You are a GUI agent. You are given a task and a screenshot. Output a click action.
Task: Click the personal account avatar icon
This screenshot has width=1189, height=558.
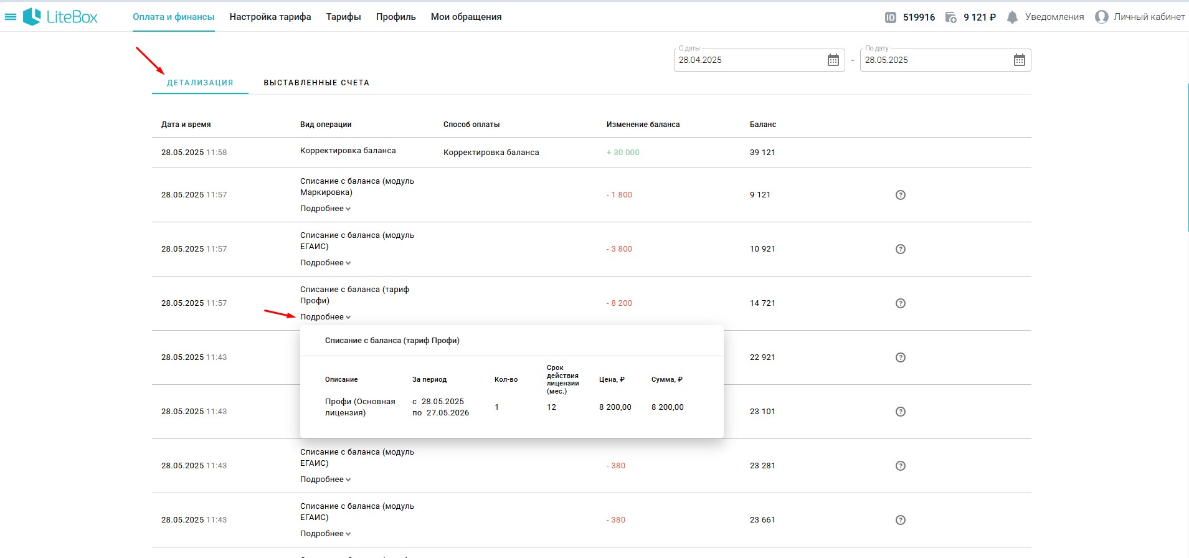[x=1102, y=17]
